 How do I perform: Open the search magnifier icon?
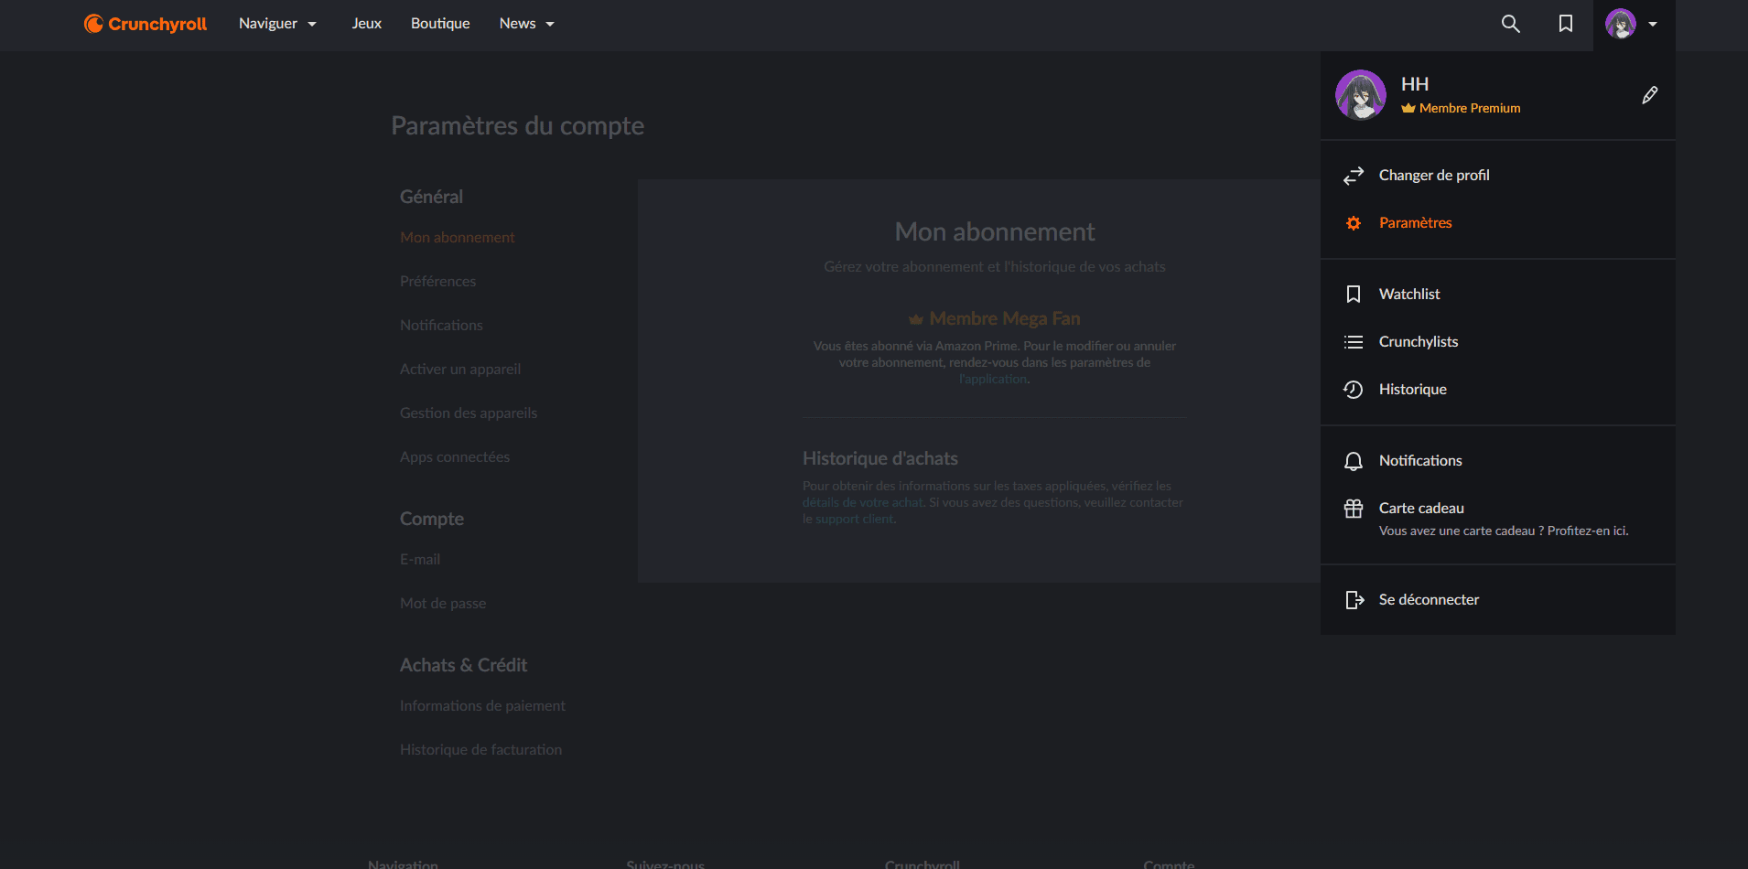point(1511,24)
